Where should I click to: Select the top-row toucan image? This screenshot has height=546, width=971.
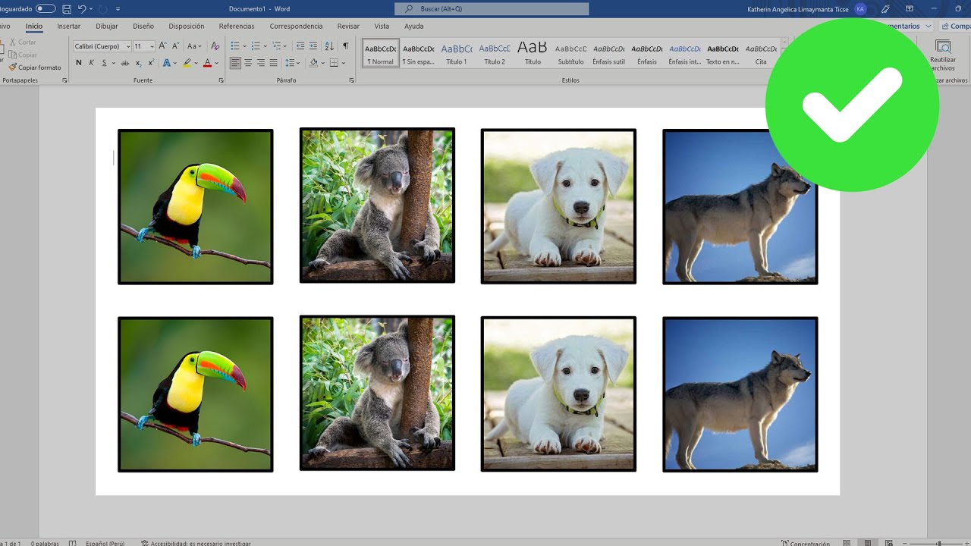tap(196, 207)
